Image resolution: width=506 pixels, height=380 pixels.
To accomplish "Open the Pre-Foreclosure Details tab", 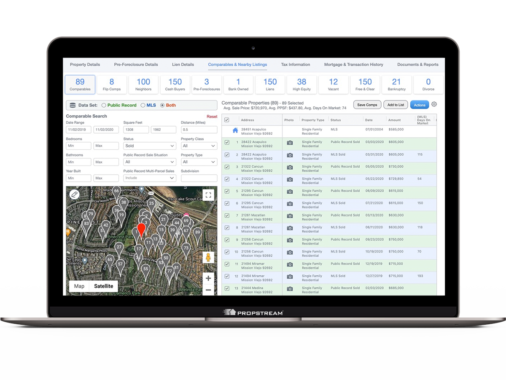I will 136,64.
